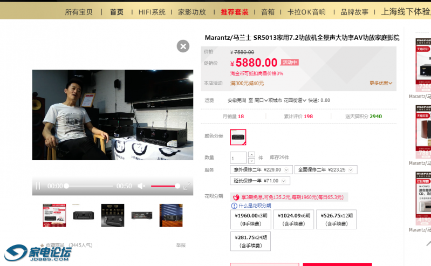Click the 花呗 promo icon in red banner

(236, 197)
